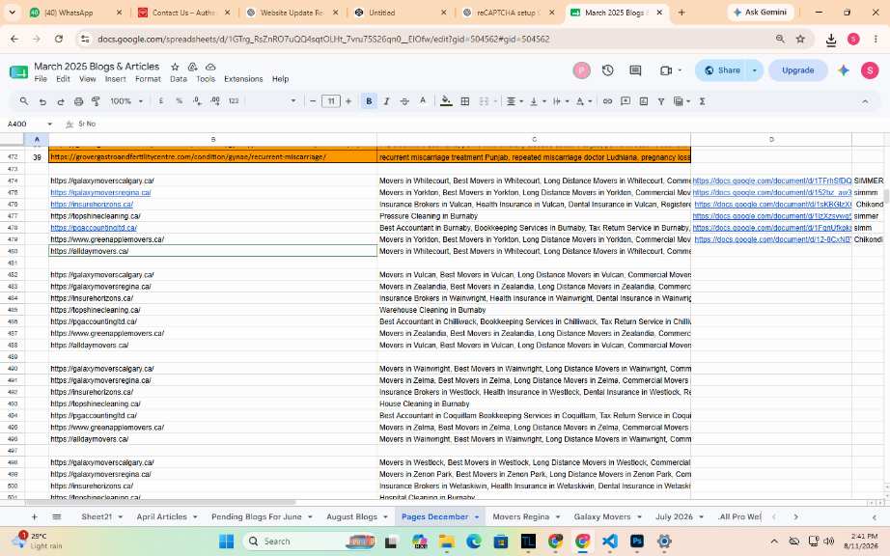Open galaxymoversregina.ca link in row 475

(x=100, y=193)
